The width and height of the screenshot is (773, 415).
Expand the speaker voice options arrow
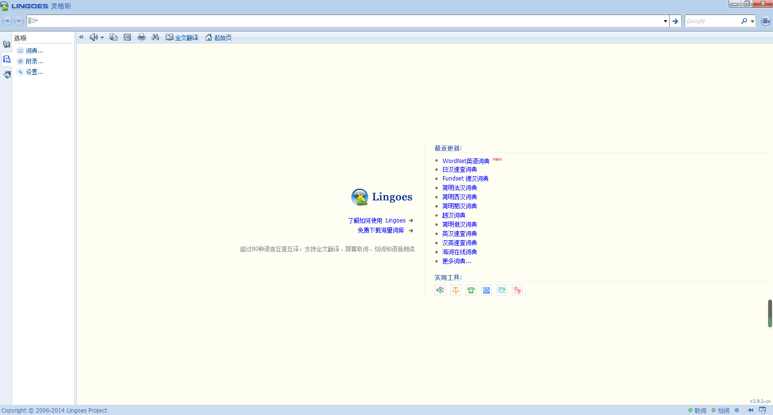click(x=102, y=38)
